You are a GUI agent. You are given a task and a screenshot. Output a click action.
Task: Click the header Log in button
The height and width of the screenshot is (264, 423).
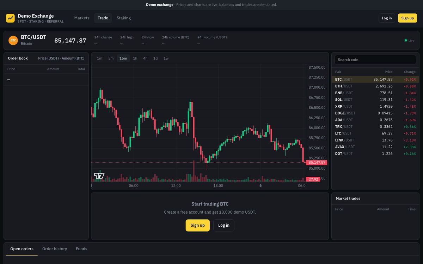pyautogui.click(x=387, y=18)
